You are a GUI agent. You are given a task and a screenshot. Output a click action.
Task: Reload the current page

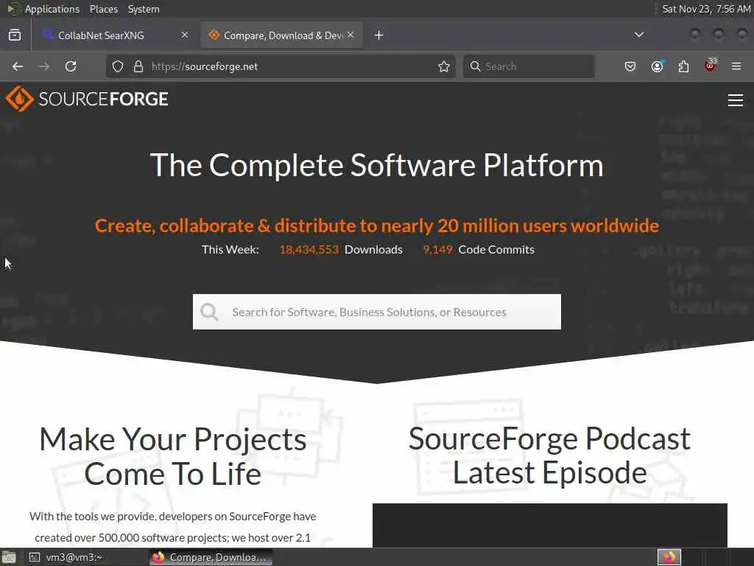[71, 66]
